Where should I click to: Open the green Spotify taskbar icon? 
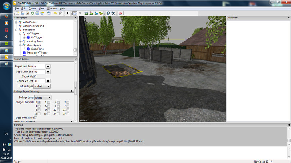[x=7, y=43]
